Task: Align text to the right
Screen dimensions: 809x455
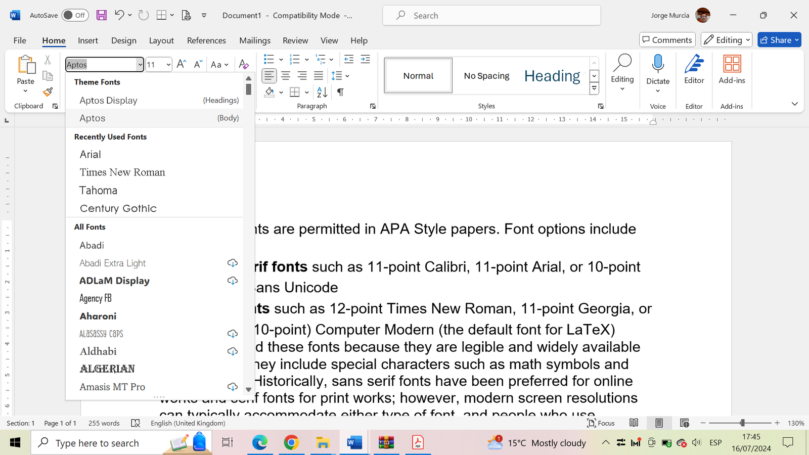Action: [x=302, y=76]
